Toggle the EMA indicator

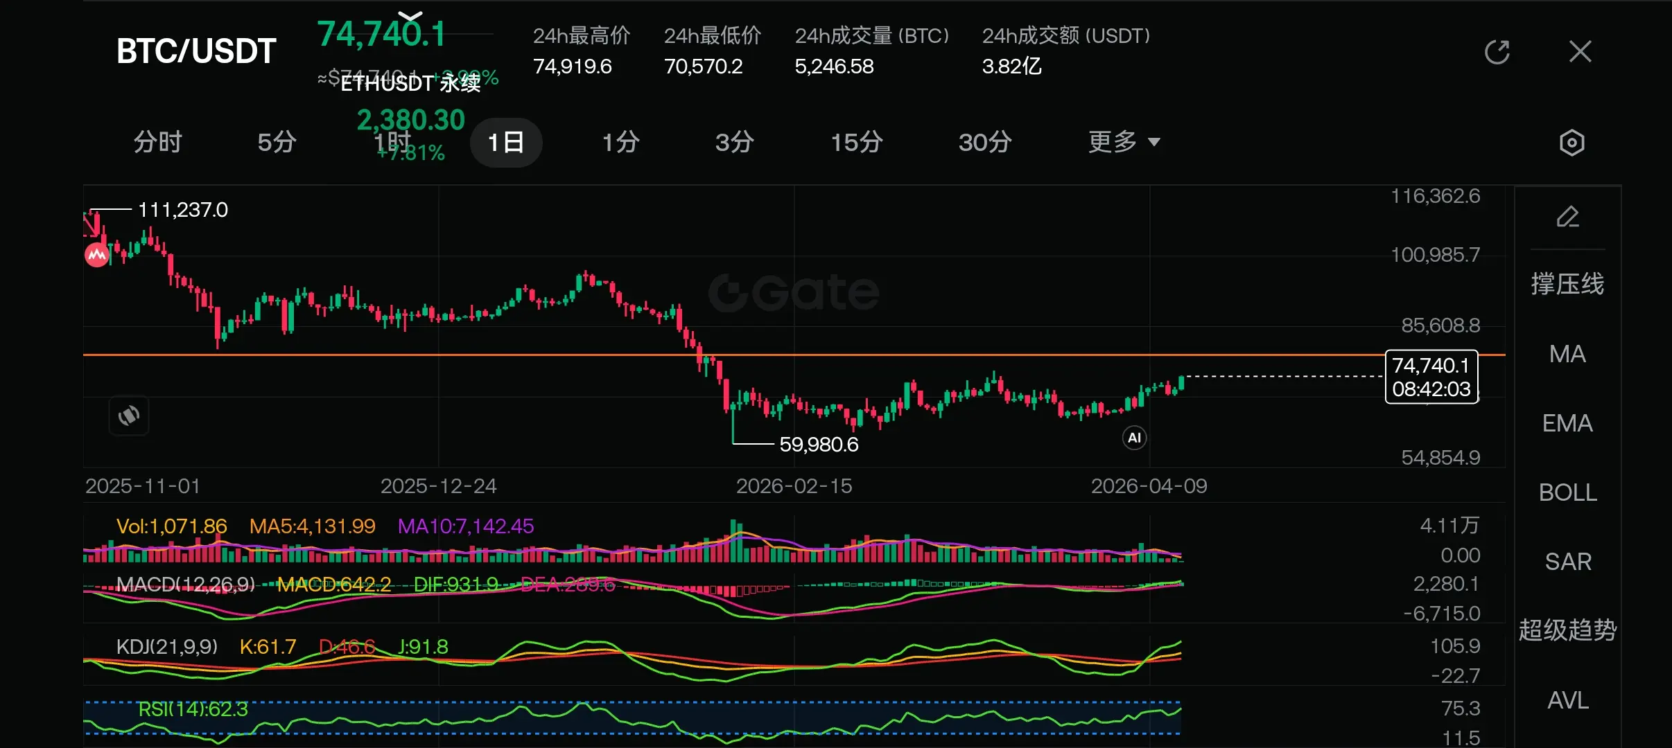(x=1567, y=423)
